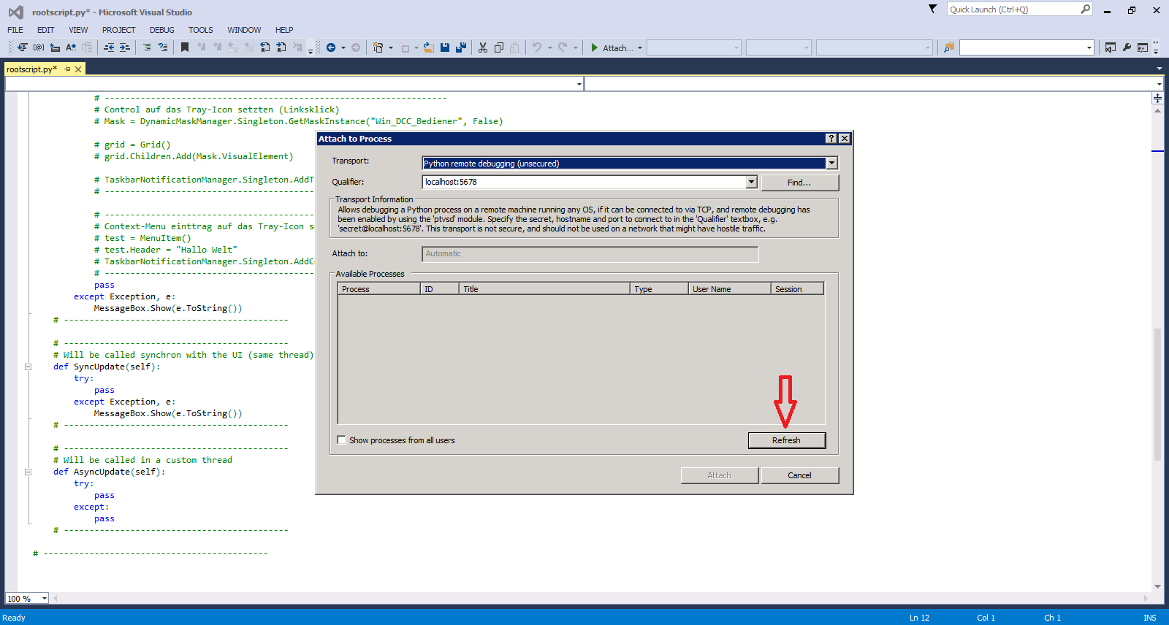Screen dimensions: 1169x625
Task: Open the Attach debug target dropdown arrow
Action: point(640,48)
